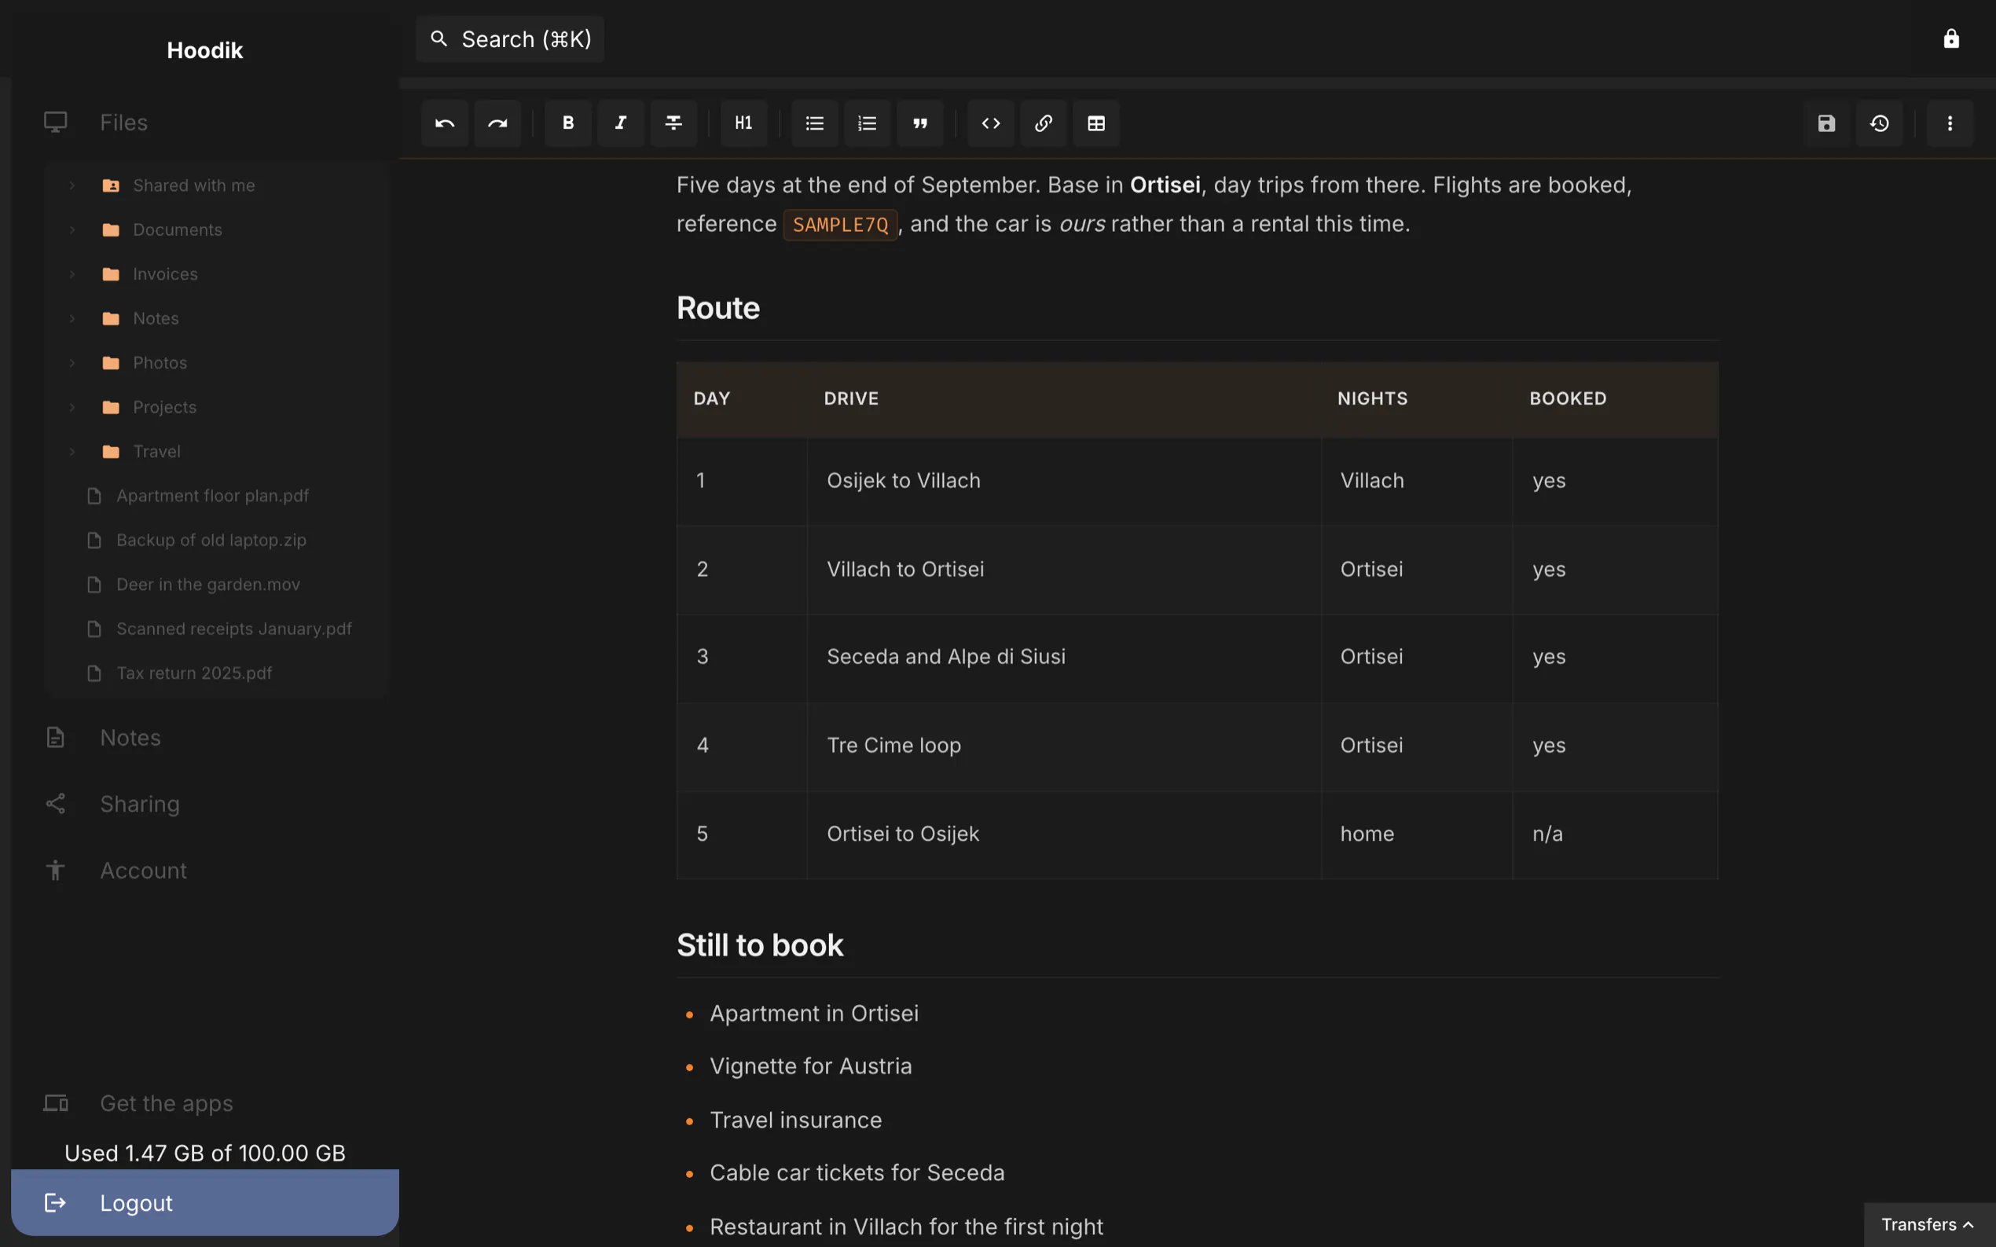Insert a bulleted list
The height and width of the screenshot is (1247, 1996).
pos(815,123)
